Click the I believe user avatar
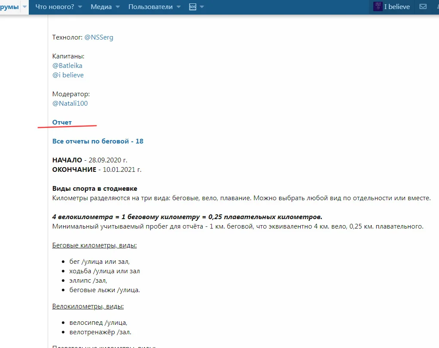Viewport: 439px width, 348px height. (378, 7)
